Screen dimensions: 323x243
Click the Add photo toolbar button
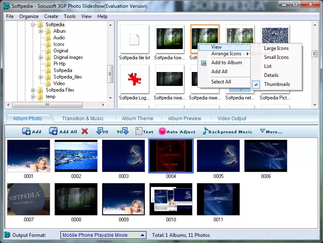point(31,131)
